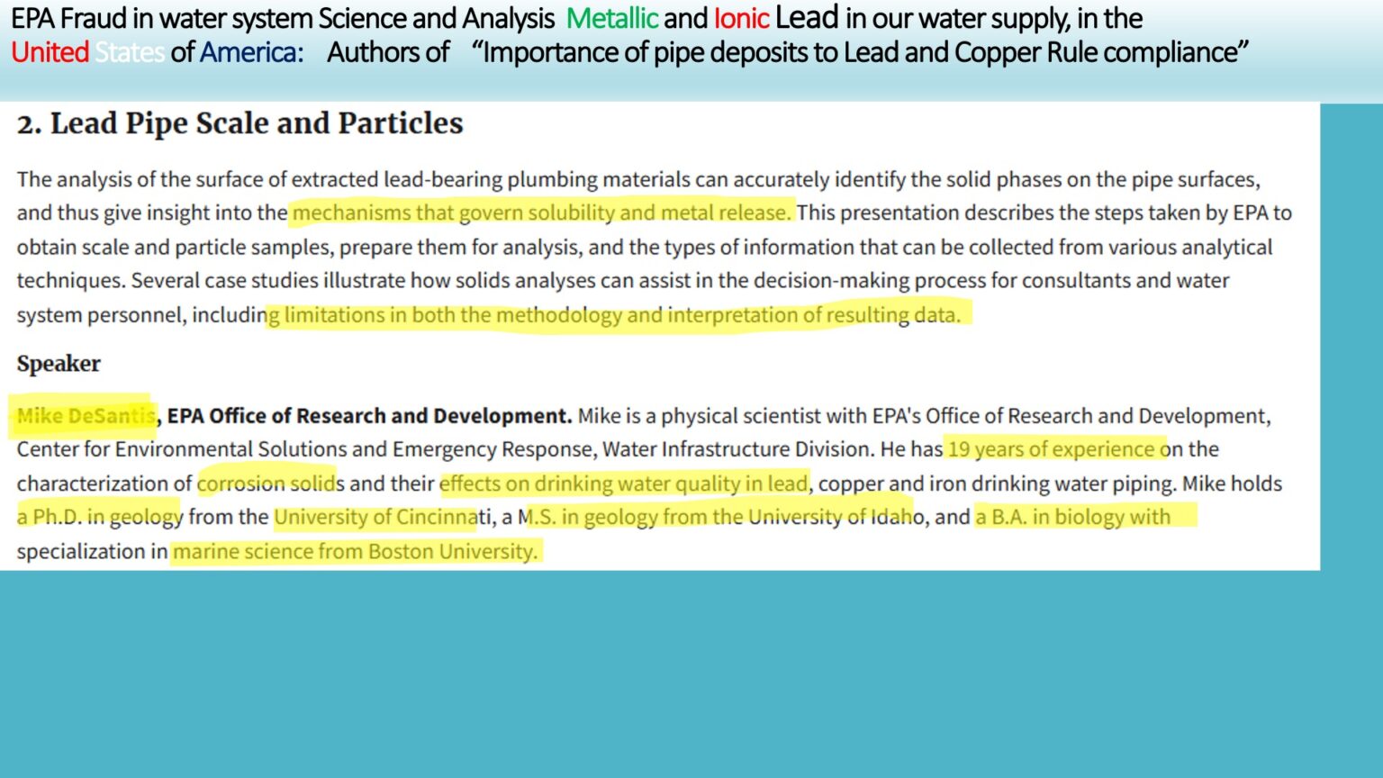Screen dimensions: 1383x778
Task: Click the words 'Authors of' in the title
Action: click(388, 52)
